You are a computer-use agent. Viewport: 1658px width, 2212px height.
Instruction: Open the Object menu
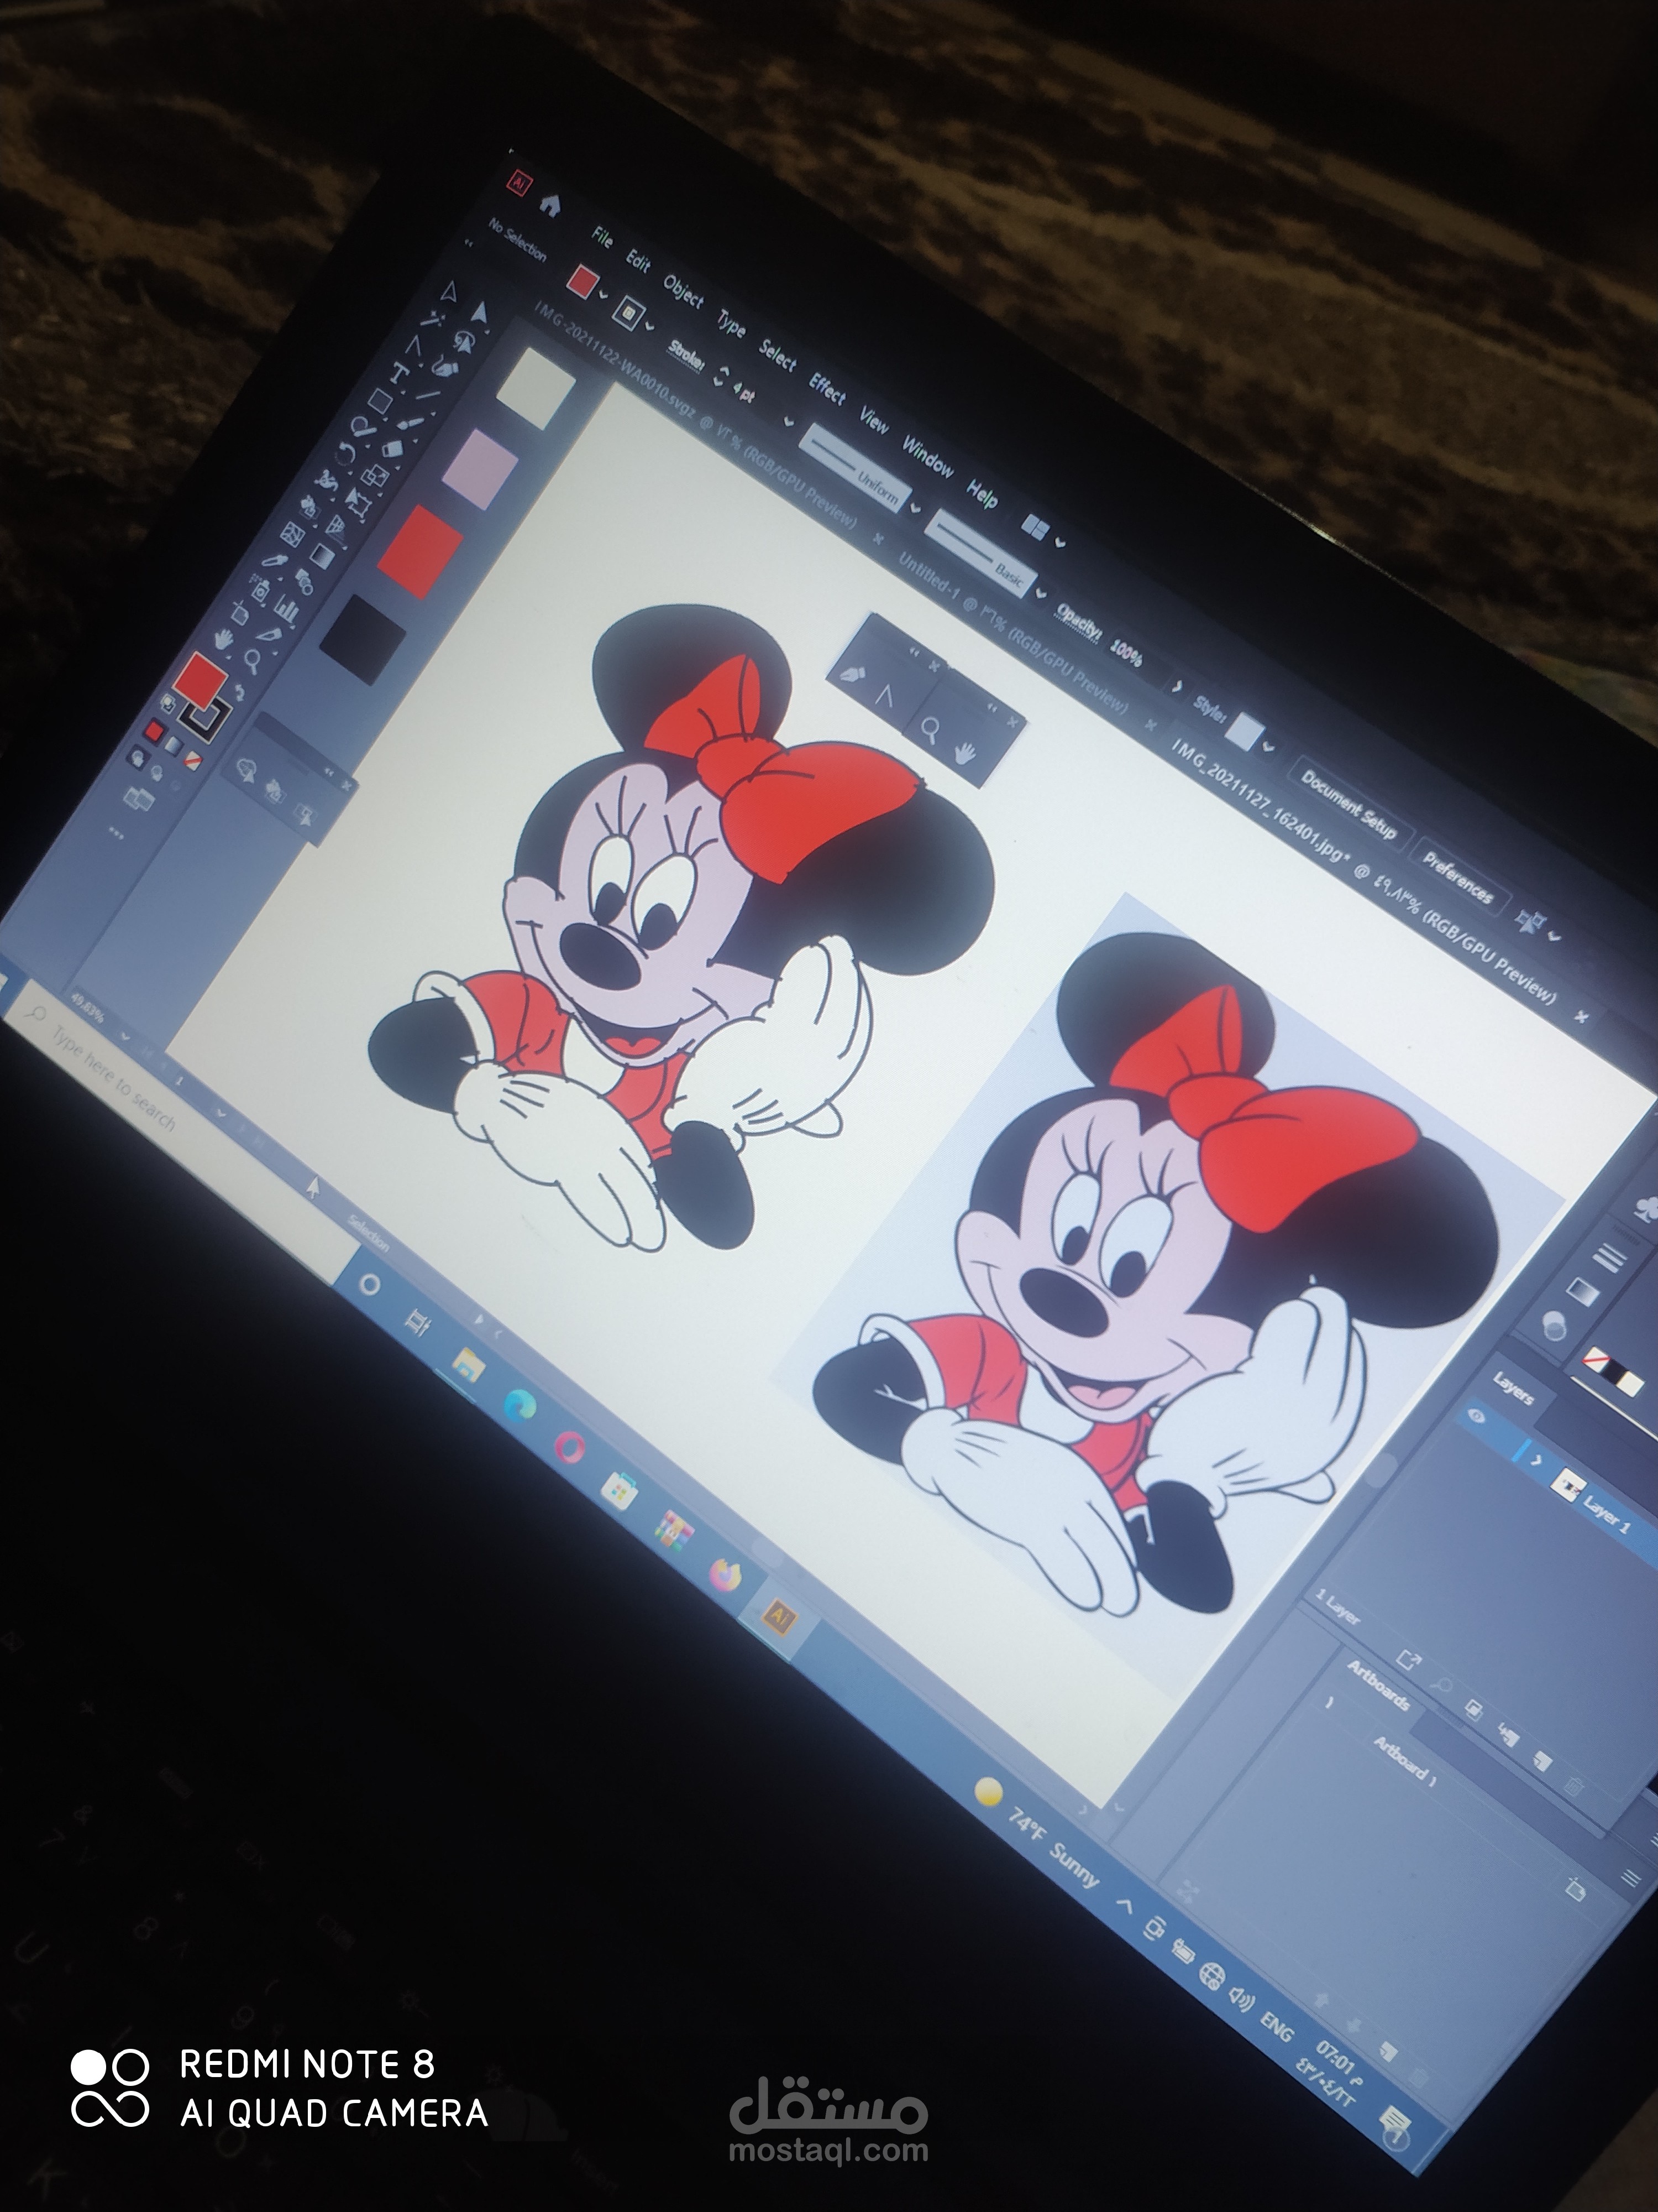coord(683,291)
